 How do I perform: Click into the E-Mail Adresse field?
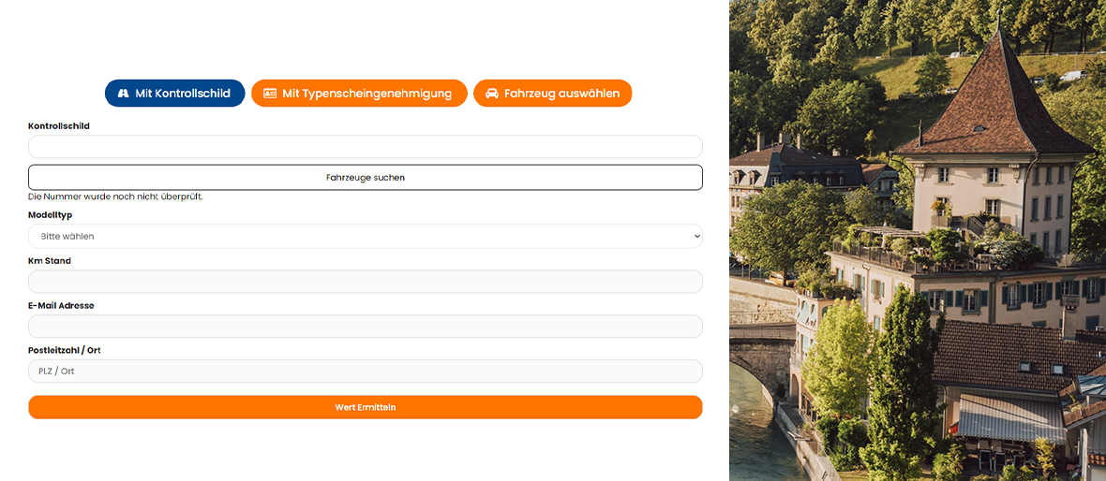[366, 326]
